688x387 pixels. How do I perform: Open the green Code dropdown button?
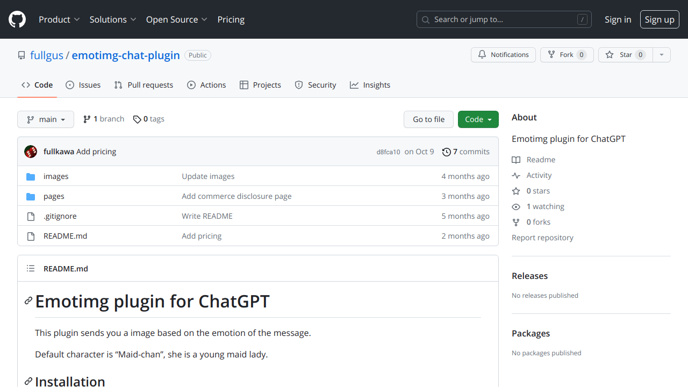click(x=478, y=119)
